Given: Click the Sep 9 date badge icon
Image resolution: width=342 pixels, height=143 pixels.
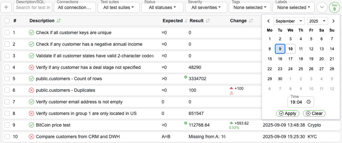Looking at the screenshot, I should click(334, 7).
